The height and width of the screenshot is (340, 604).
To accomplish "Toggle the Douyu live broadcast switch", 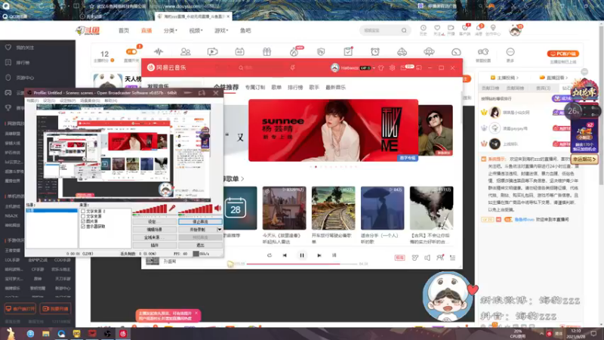I will (x=131, y=51).
